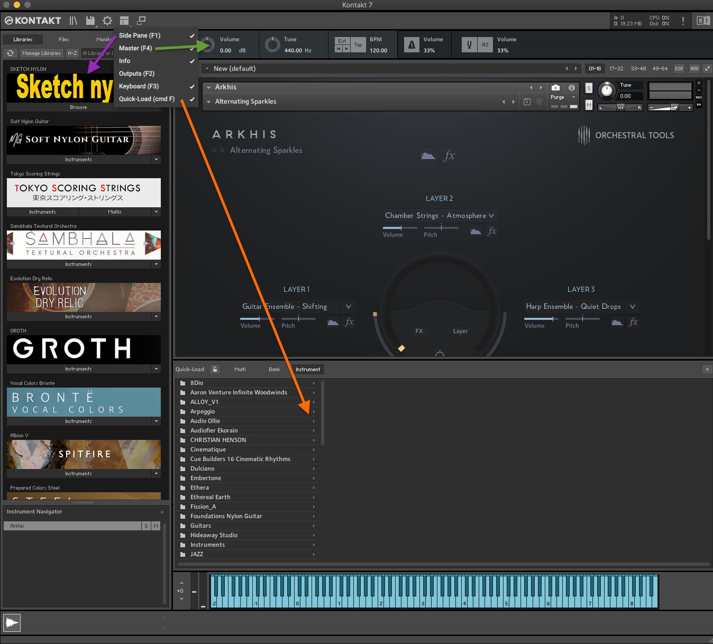Open the Layer 1 Guitar Ensemble dropdown
This screenshot has width=713, height=644.
(x=297, y=307)
